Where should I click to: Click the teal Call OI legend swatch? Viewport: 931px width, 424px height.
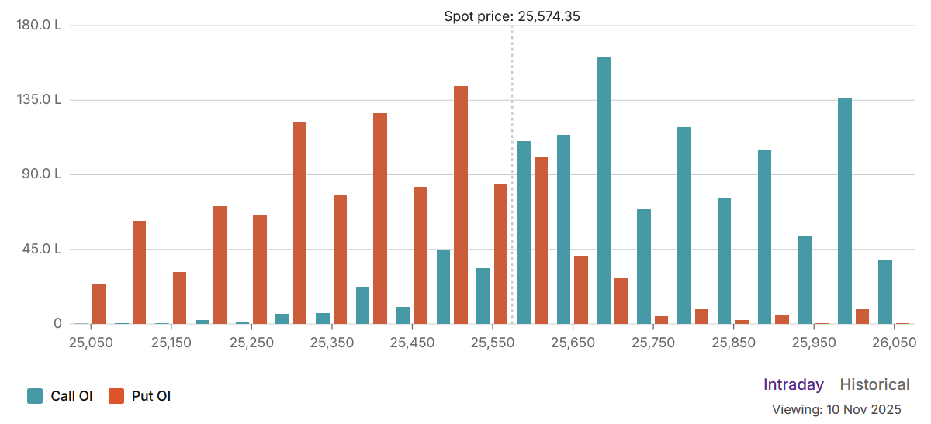35,396
